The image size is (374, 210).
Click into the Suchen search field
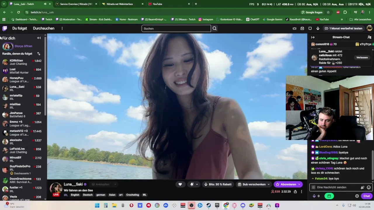pyautogui.click(x=176, y=28)
